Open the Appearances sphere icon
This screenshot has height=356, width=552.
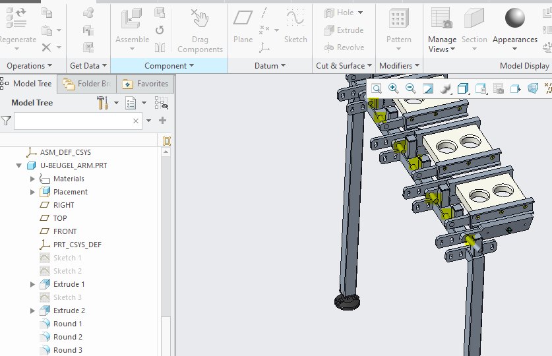[x=515, y=18]
